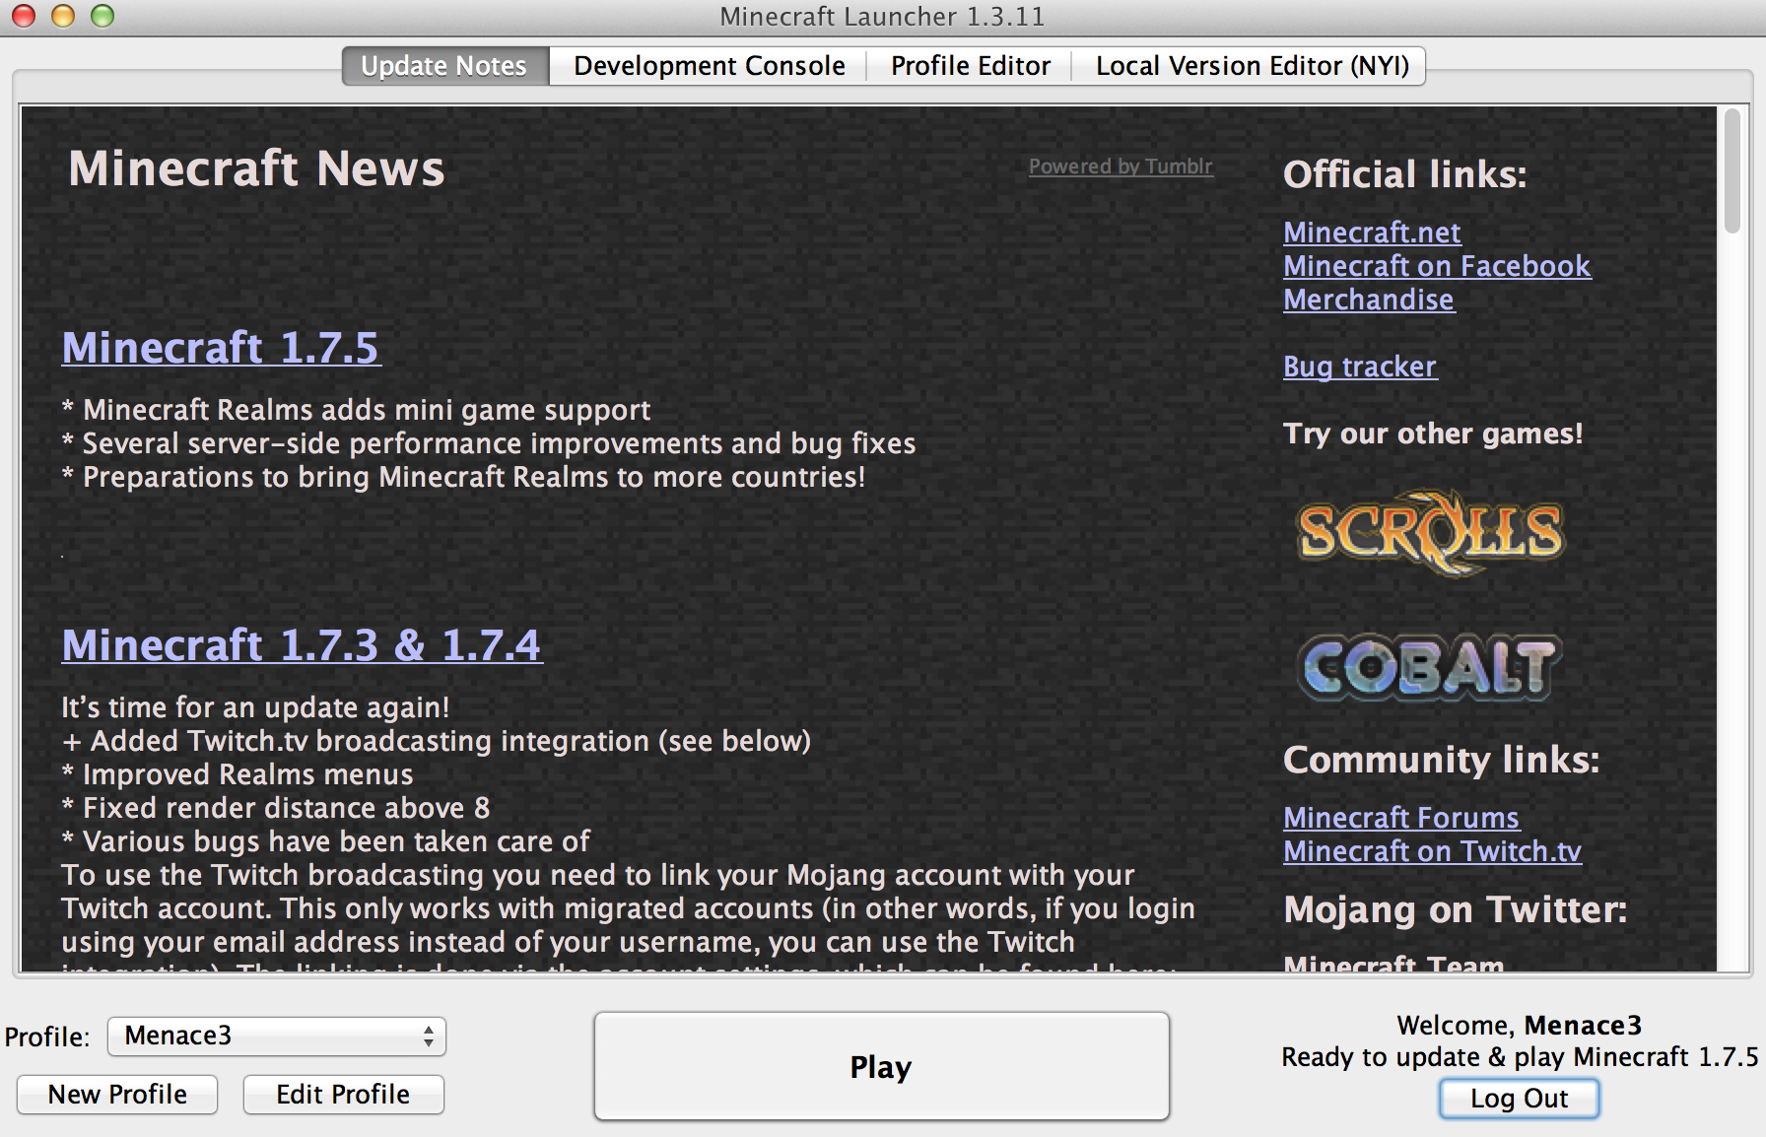Click 'Minecraft Realms adds mini game support' line
Viewport: 1766px width, 1137px height.
point(356,410)
